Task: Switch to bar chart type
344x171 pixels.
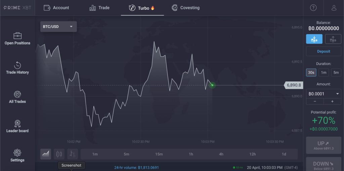Action: [x=72, y=154]
